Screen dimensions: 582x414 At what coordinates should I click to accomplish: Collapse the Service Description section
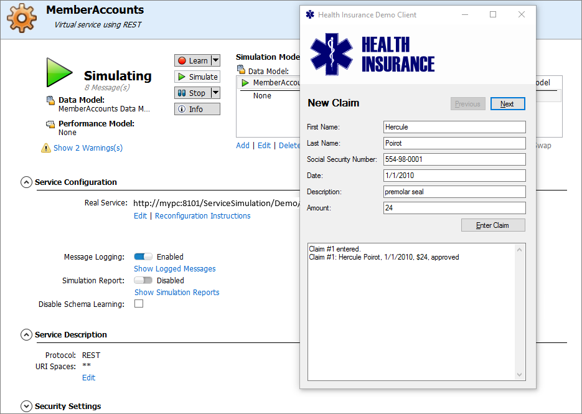[26, 335]
